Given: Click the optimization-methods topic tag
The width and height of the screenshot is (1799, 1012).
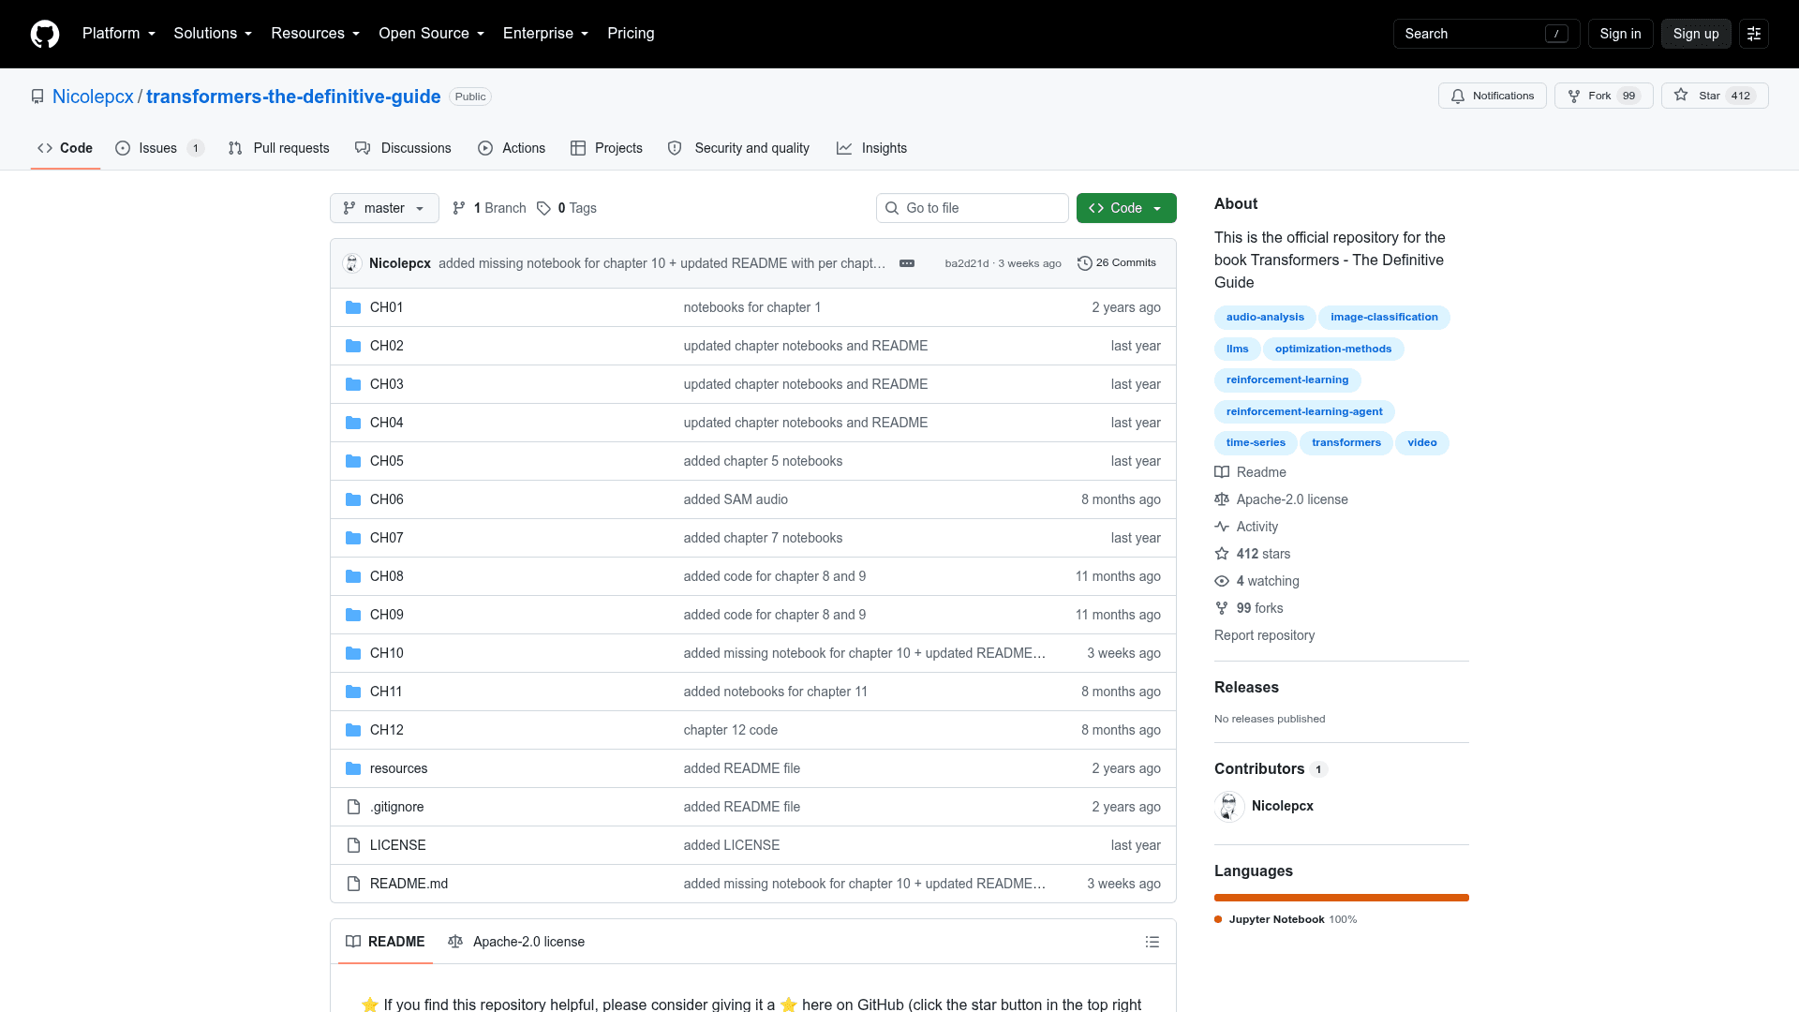Looking at the screenshot, I should point(1332,350).
